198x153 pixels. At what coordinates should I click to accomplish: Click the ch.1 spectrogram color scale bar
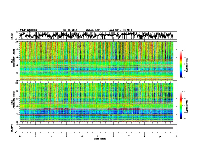[x=181, y=64]
